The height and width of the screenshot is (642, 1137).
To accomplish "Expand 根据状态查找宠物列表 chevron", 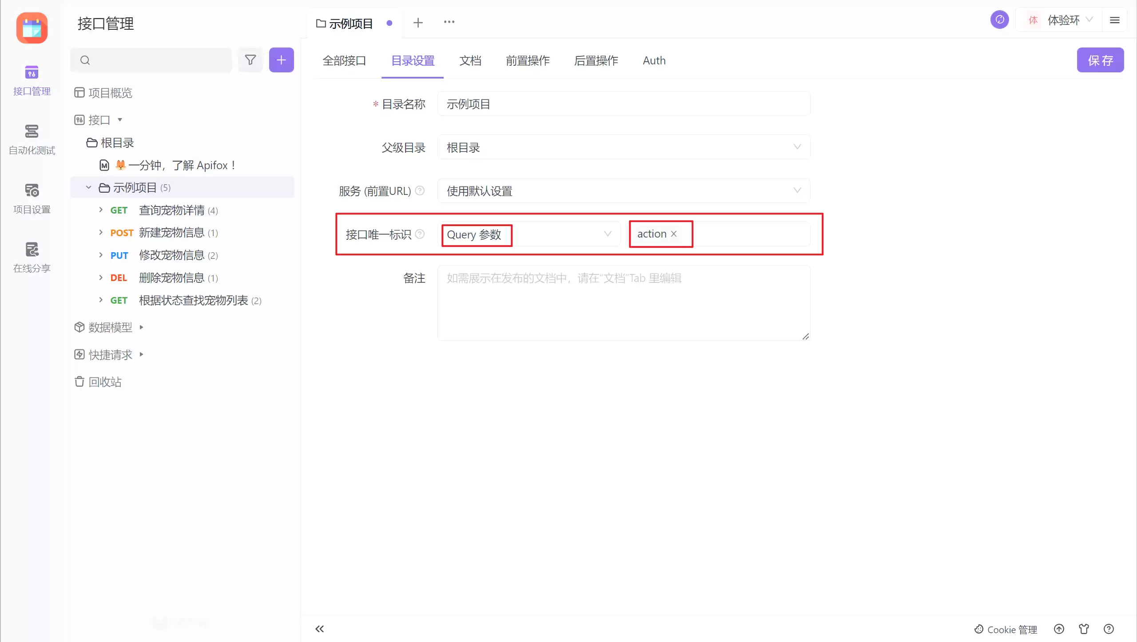I will click(x=101, y=300).
